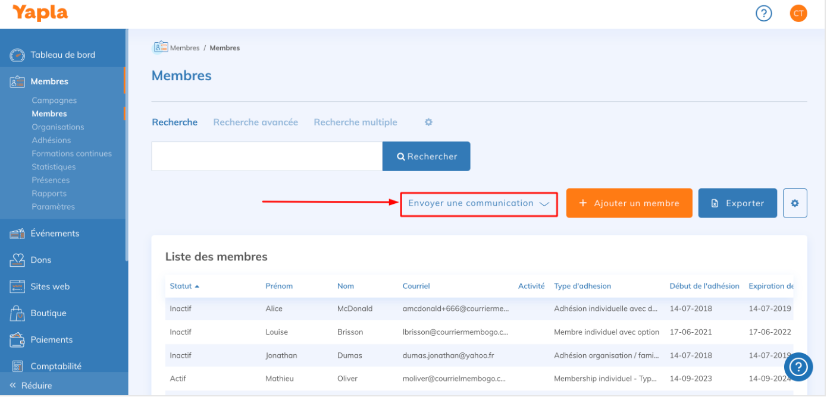Switch to the Recherche multiple tab
The width and height of the screenshot is (827, 397).
coord(355,122)
